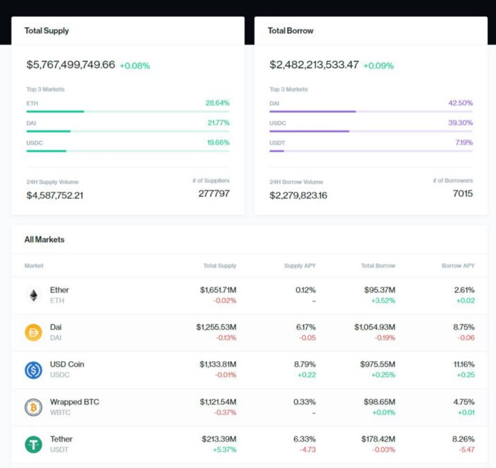Screen dimensions: 496x468
Task: Sort by the Borrow APY column header
Action: (x=458, y=266)
